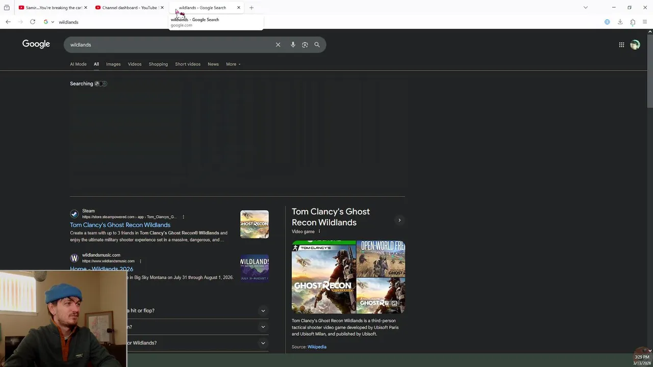Click the blue globe icon in the toolbar

[607, 22]
